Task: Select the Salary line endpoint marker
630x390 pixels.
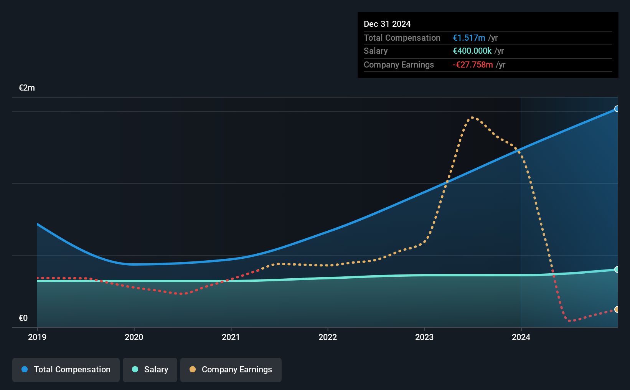Action: point(617,269)
